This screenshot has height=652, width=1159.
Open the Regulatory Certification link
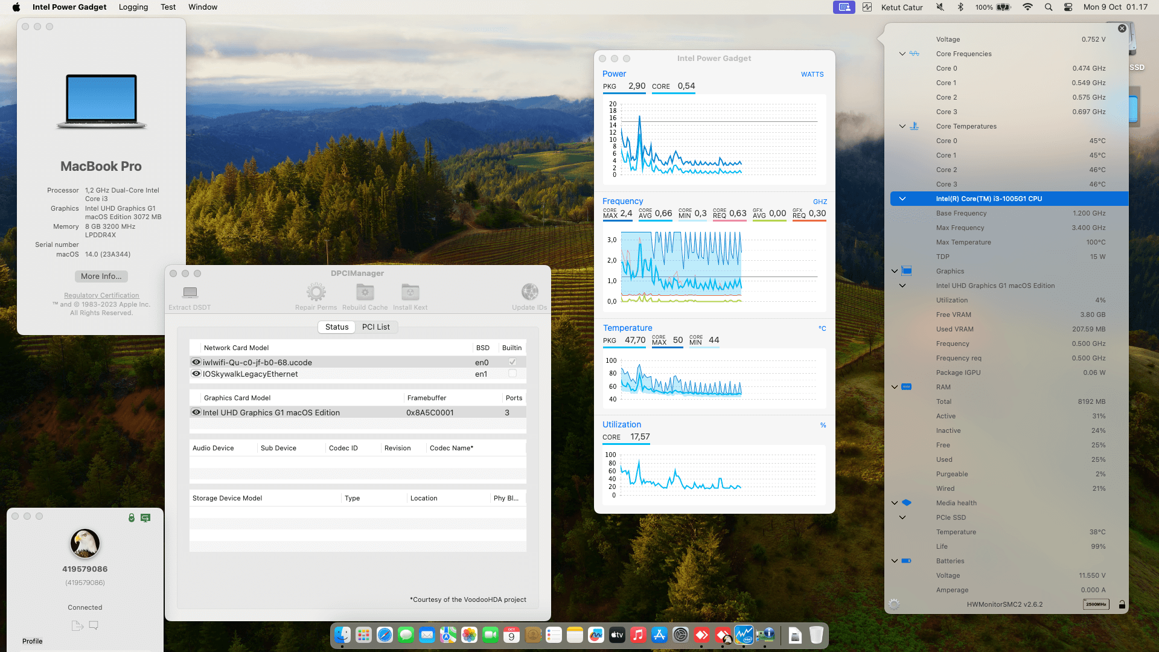tap(101, 295)
